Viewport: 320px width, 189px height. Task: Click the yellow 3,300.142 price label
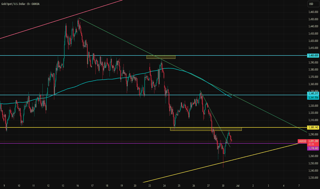point(313,127)
